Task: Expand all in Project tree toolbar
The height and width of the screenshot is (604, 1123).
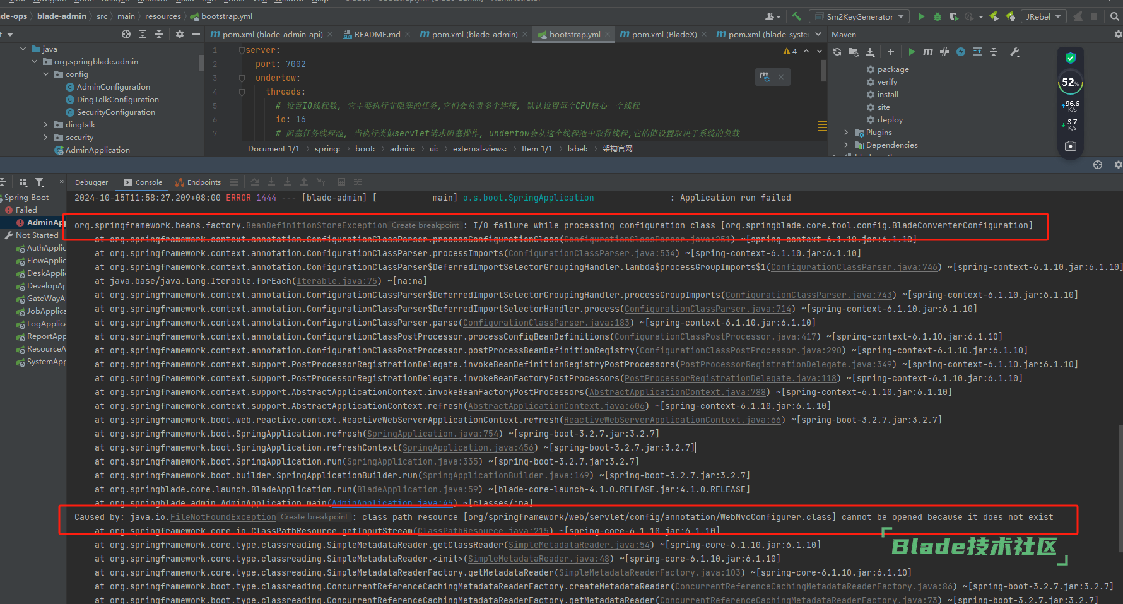Action: coord(143,34)
